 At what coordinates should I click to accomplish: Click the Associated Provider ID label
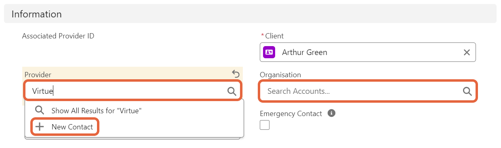(58, 36)
